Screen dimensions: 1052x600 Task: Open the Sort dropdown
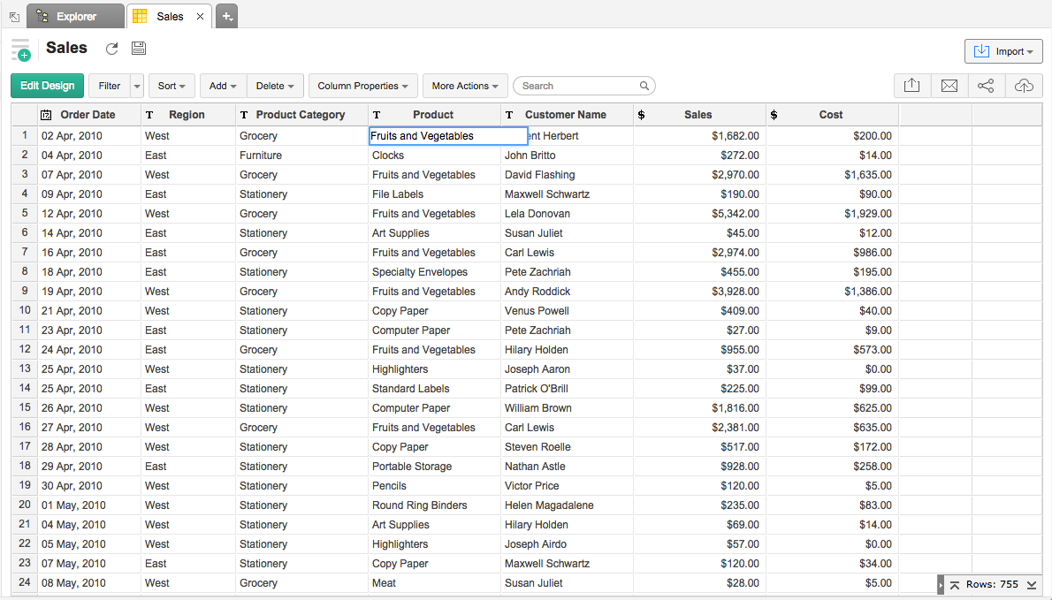point(172,87)
